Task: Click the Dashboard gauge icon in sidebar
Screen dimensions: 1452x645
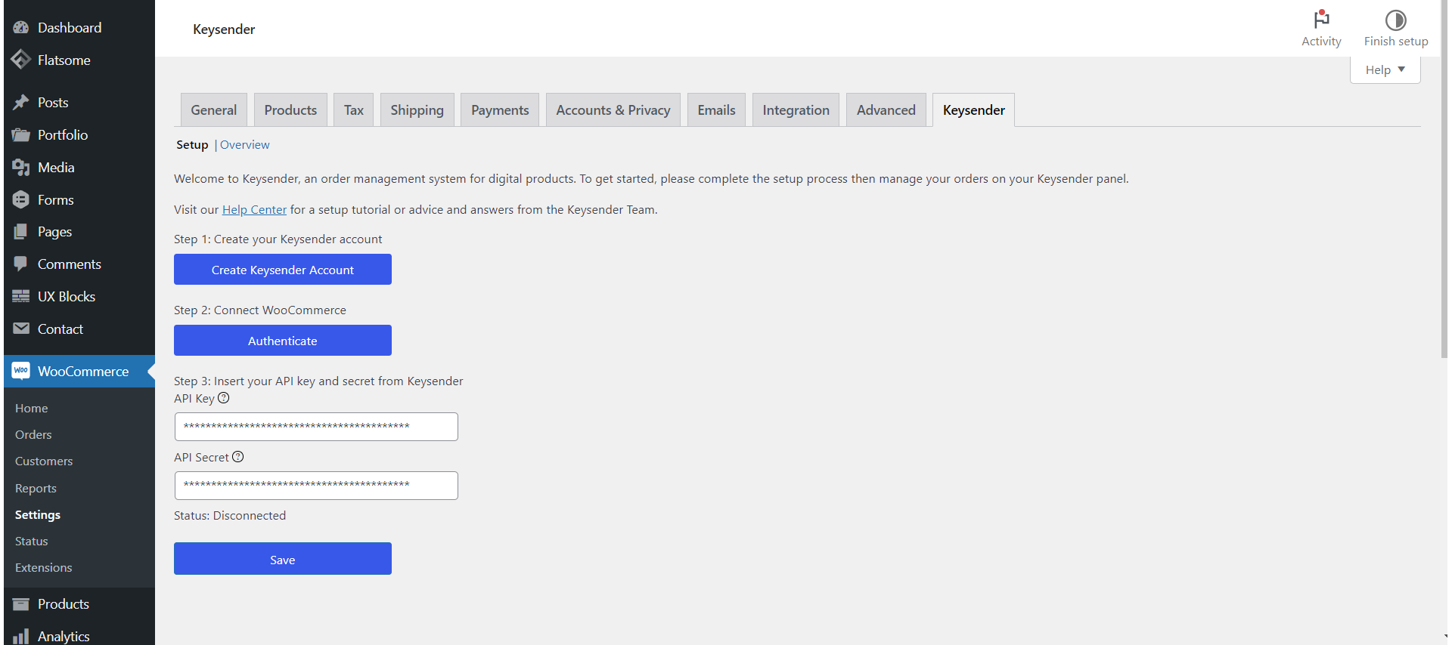Action: point(21,28)
